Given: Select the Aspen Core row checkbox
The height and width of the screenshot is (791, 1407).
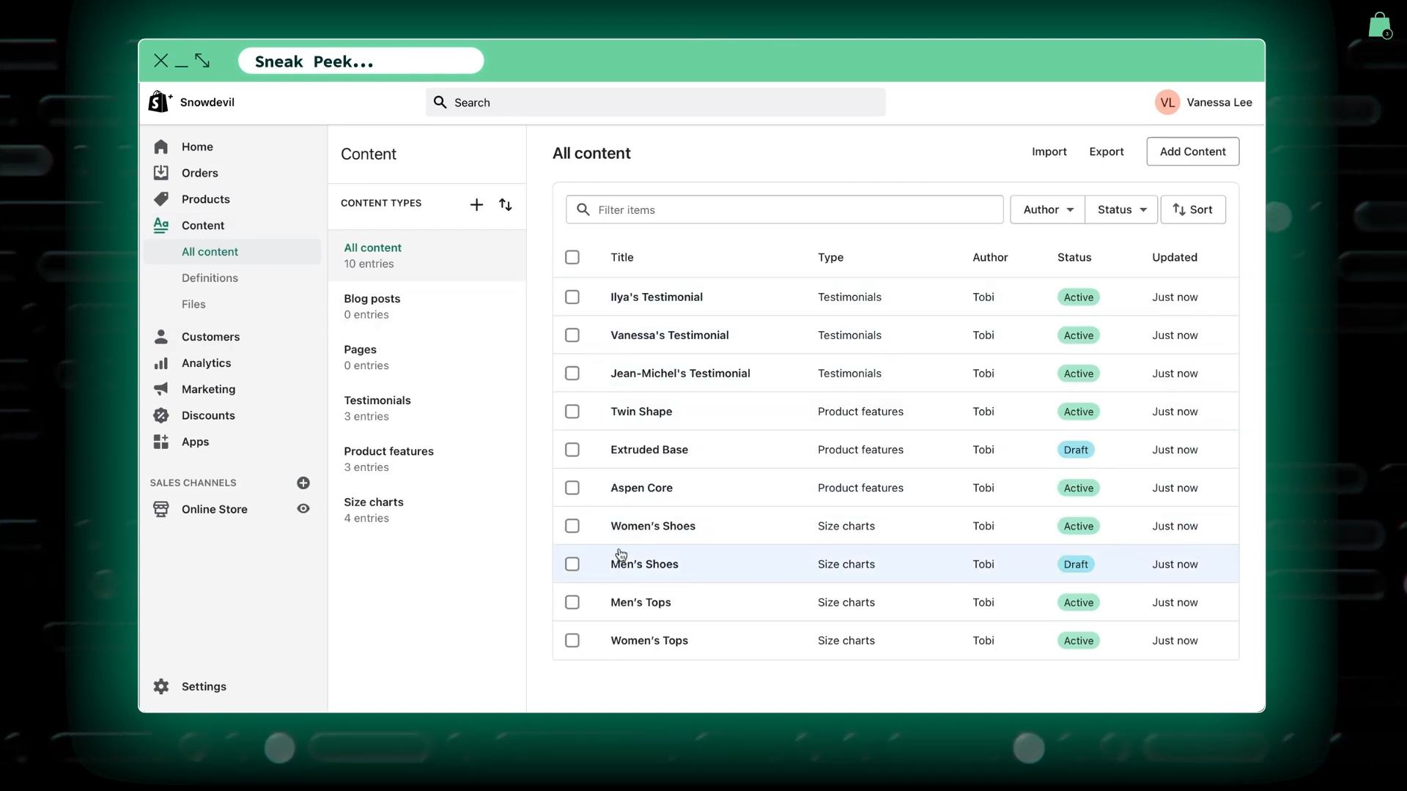Looking at the screenshot, I should click(x=572, y=488).
